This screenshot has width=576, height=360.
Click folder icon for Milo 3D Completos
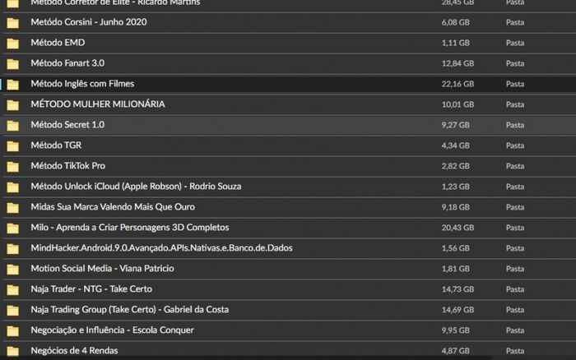[x=13, y=228]
